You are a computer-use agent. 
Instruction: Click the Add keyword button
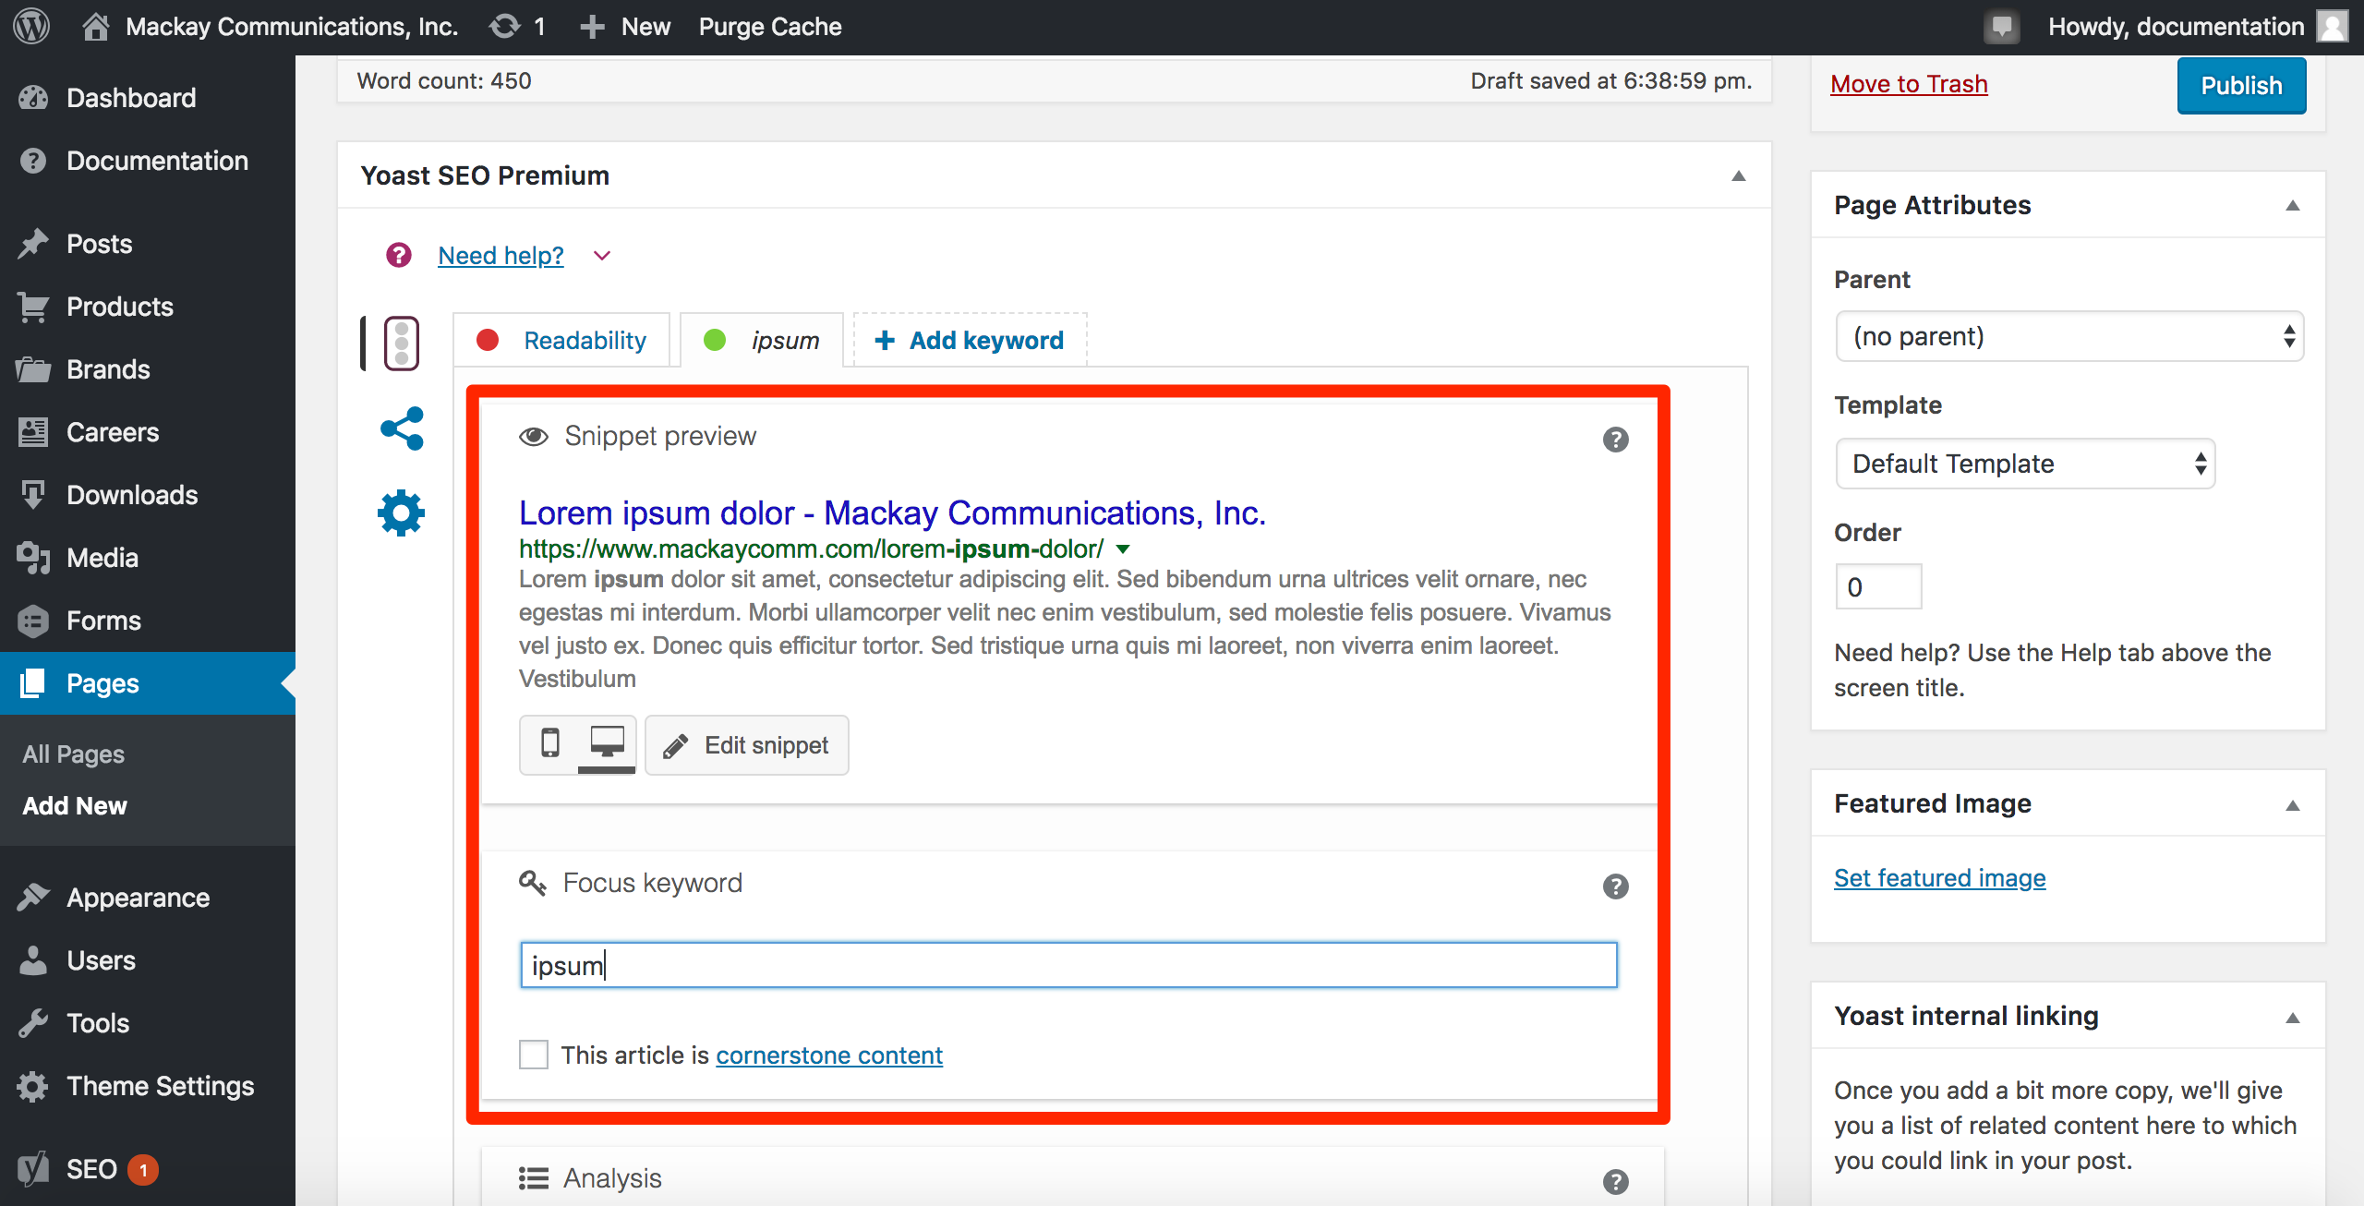pos(970,340)
